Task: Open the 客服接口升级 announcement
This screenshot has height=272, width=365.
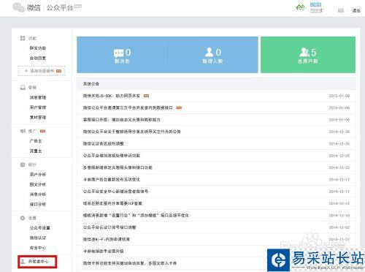Action: click(x=121, y=120)
